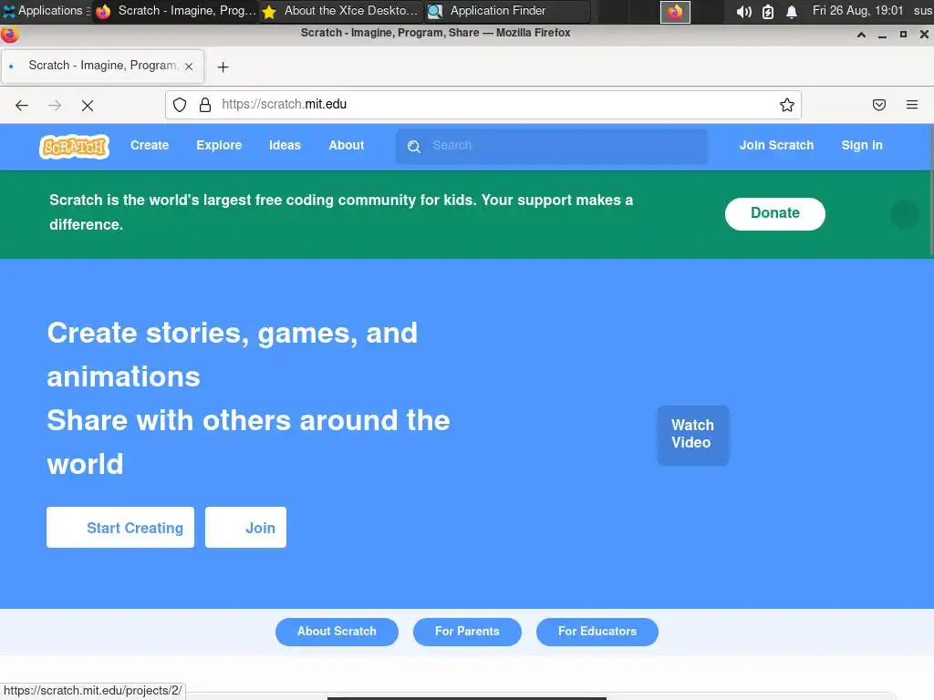Click the volume icon in the panel

743,11
